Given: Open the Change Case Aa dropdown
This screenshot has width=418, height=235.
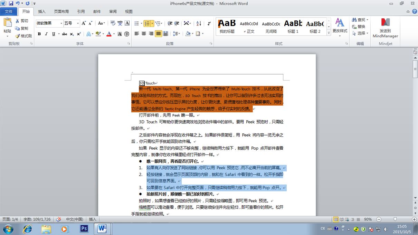Looking at the screenshot, I should [101, 23].
